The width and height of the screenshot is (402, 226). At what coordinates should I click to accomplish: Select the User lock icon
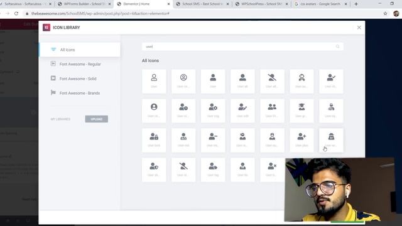(x=154, y=141)
